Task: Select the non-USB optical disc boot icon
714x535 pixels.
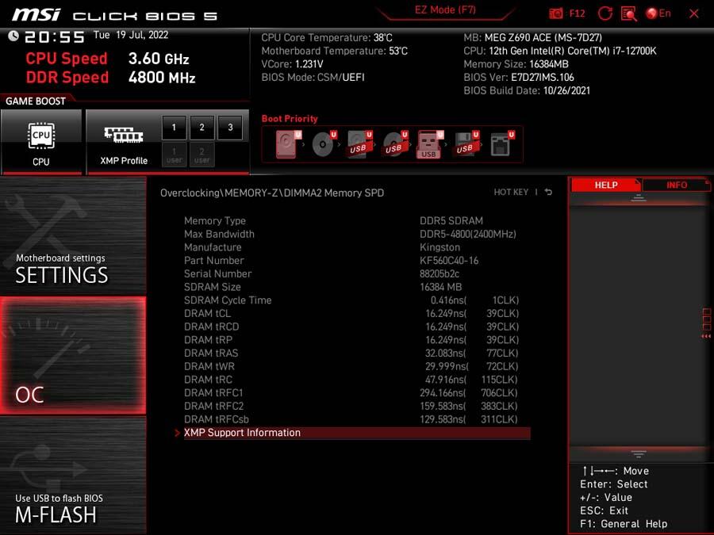Action: pyautogui.click(x=324, y=144)
